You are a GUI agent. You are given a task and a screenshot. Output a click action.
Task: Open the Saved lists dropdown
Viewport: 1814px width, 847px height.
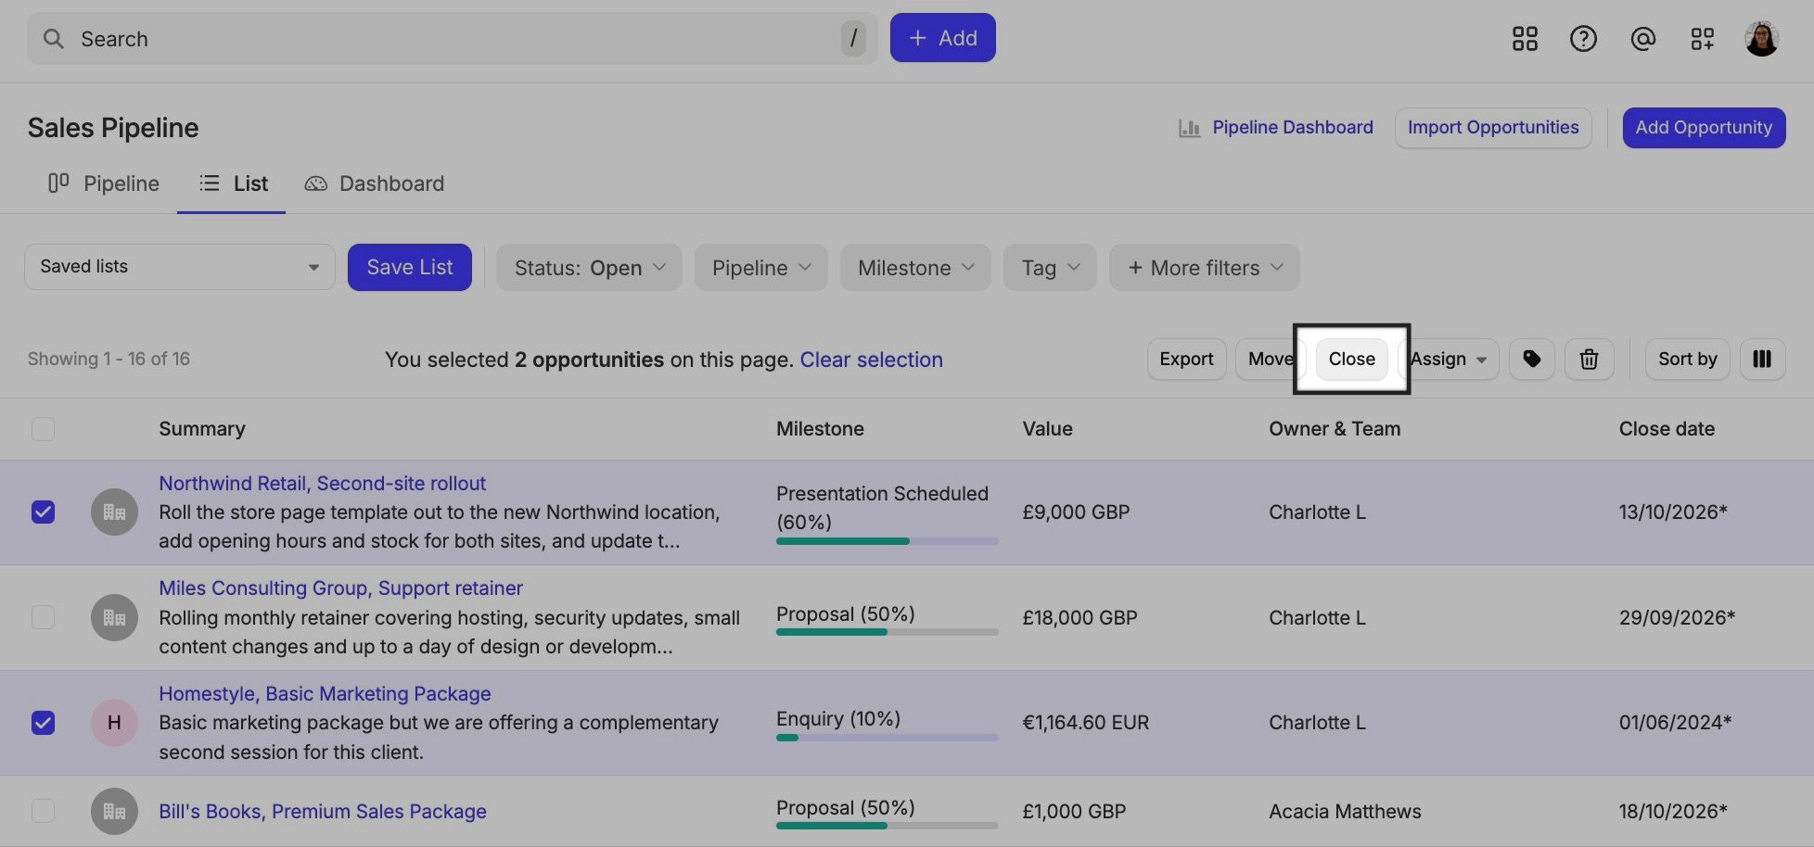(180, 267)
